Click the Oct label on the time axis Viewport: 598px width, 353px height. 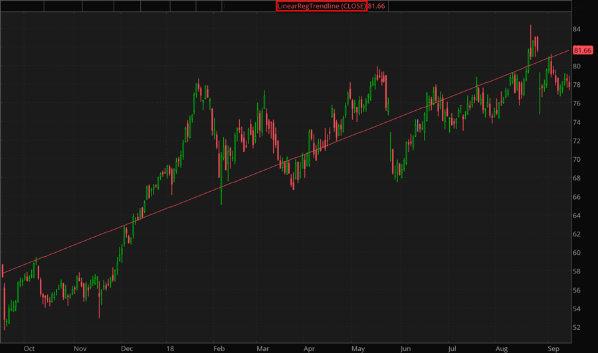click(29, 347)
